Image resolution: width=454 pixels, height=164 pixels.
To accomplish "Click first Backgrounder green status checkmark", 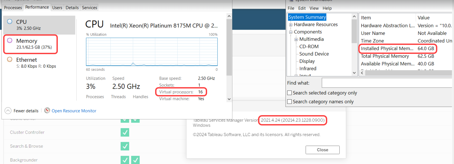I will point(125,160).
